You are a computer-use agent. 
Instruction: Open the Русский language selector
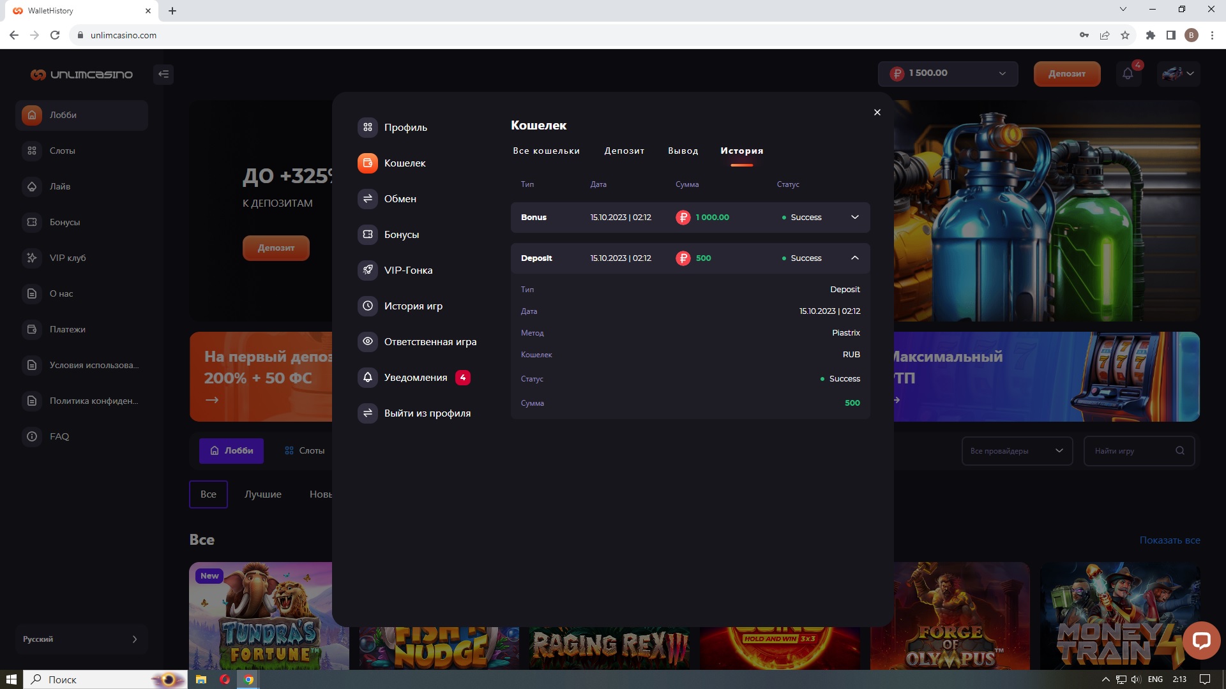point(81,639)
